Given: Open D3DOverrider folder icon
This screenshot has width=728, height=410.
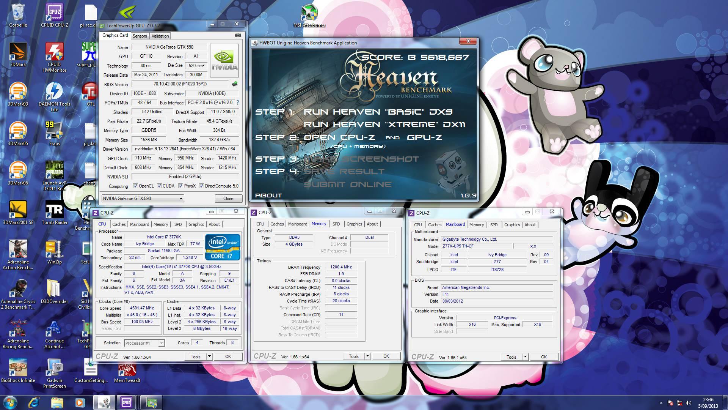Looking at the screenshot, I should tap(55, 292).
